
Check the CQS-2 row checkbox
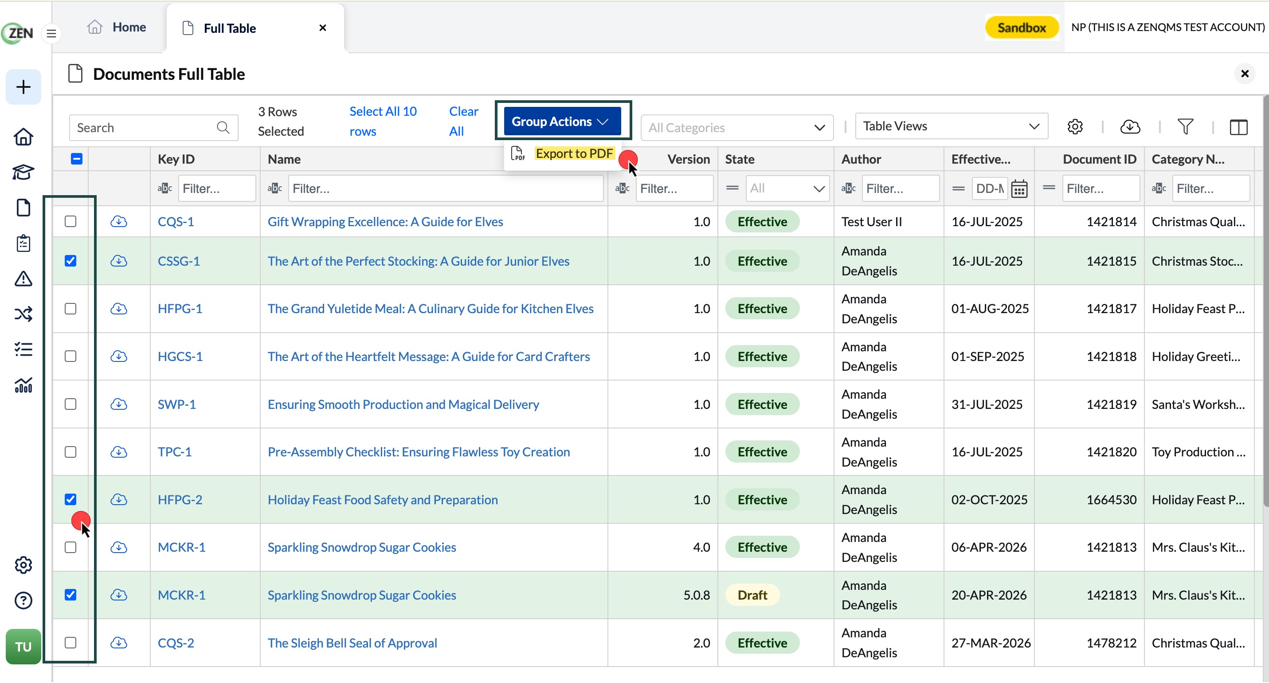point(70,643)
